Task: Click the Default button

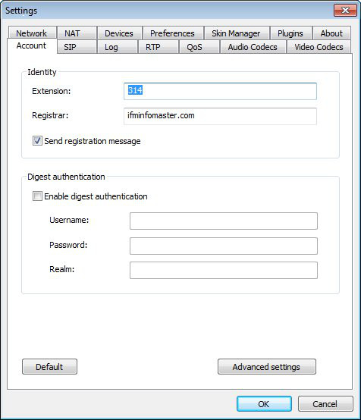Action: pos(49,366)
